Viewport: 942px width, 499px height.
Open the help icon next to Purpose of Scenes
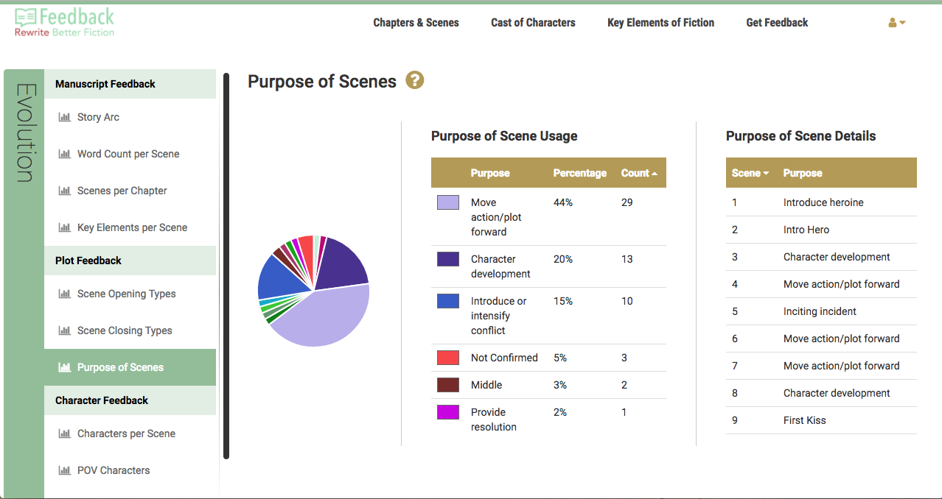click(x=414, y=80)
